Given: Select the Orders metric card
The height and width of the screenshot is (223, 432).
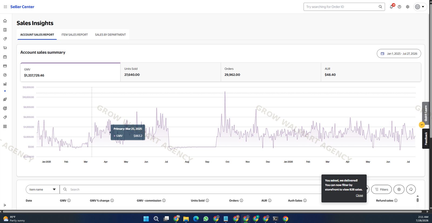Looking at the screenshot, I should [271, 72].
